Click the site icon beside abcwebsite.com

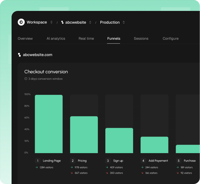(19, 55)
